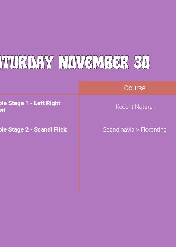Screen dimensions: 176x247
Task: Click the word NOVEMBER in the heading
Action: pos(94,62)
